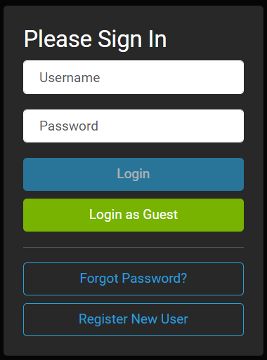This screenshot has width=267, height=360.
Task: Place cursor in the Username placeholder text
Action: 70,77
